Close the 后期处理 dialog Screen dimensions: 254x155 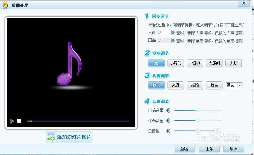tap(244, 3)
